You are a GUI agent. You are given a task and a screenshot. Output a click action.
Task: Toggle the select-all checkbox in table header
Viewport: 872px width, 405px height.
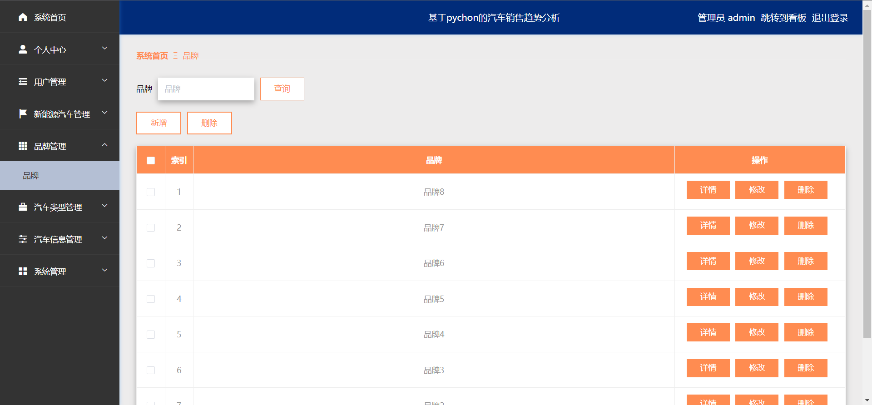tap(151, 160)
